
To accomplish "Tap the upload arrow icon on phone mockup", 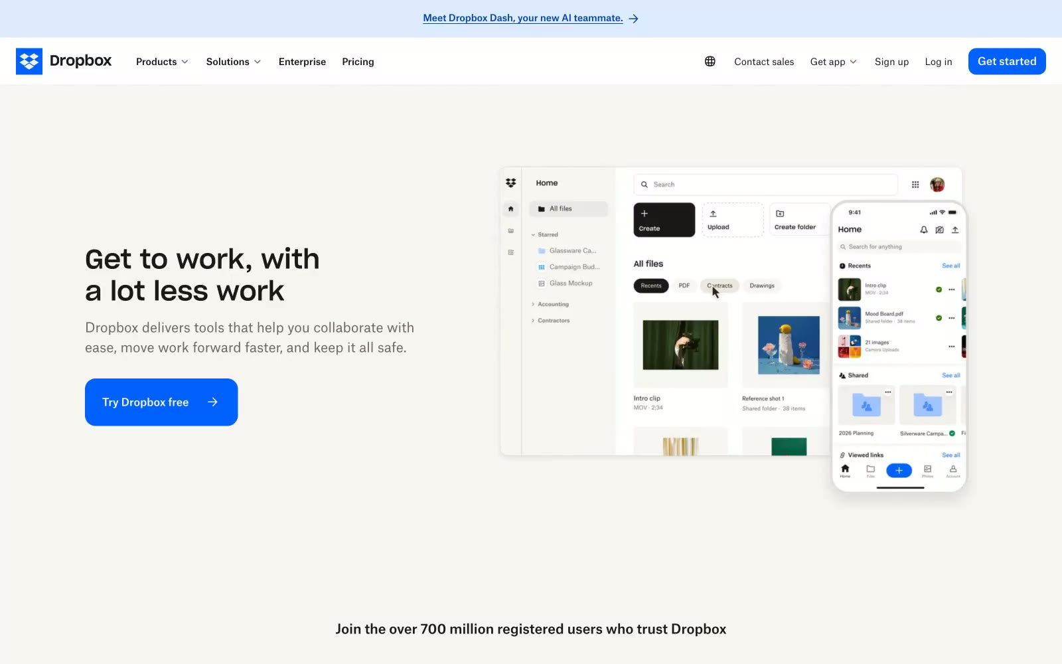I will (x=955, y=230).
